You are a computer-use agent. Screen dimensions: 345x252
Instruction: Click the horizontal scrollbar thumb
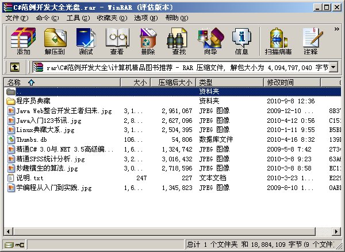pyautogui.click(x=164, y=231)
